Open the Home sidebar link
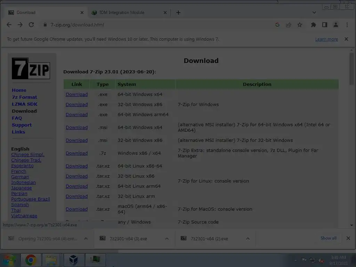 point(19,90)
